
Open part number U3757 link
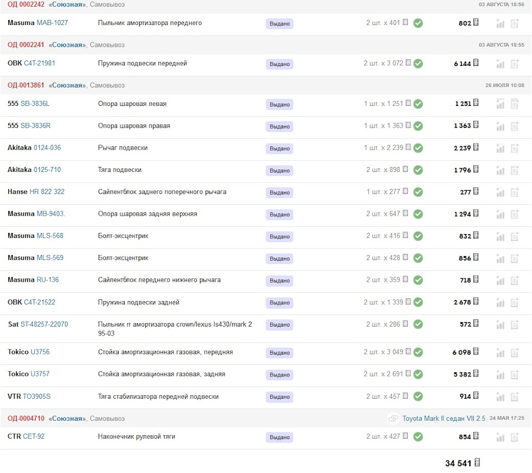tap(40, 374)
